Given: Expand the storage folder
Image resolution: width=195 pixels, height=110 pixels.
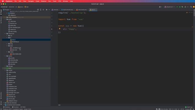Looking at the screenshot, I should tap(5, 66).
